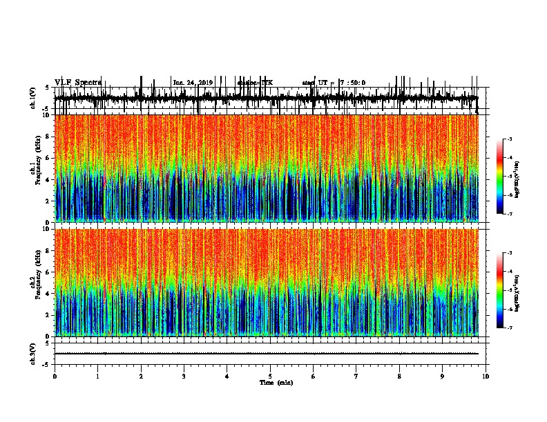Click time axis tick label "9"
This screenshot has height=422, width=547.
tap(442, 376)
